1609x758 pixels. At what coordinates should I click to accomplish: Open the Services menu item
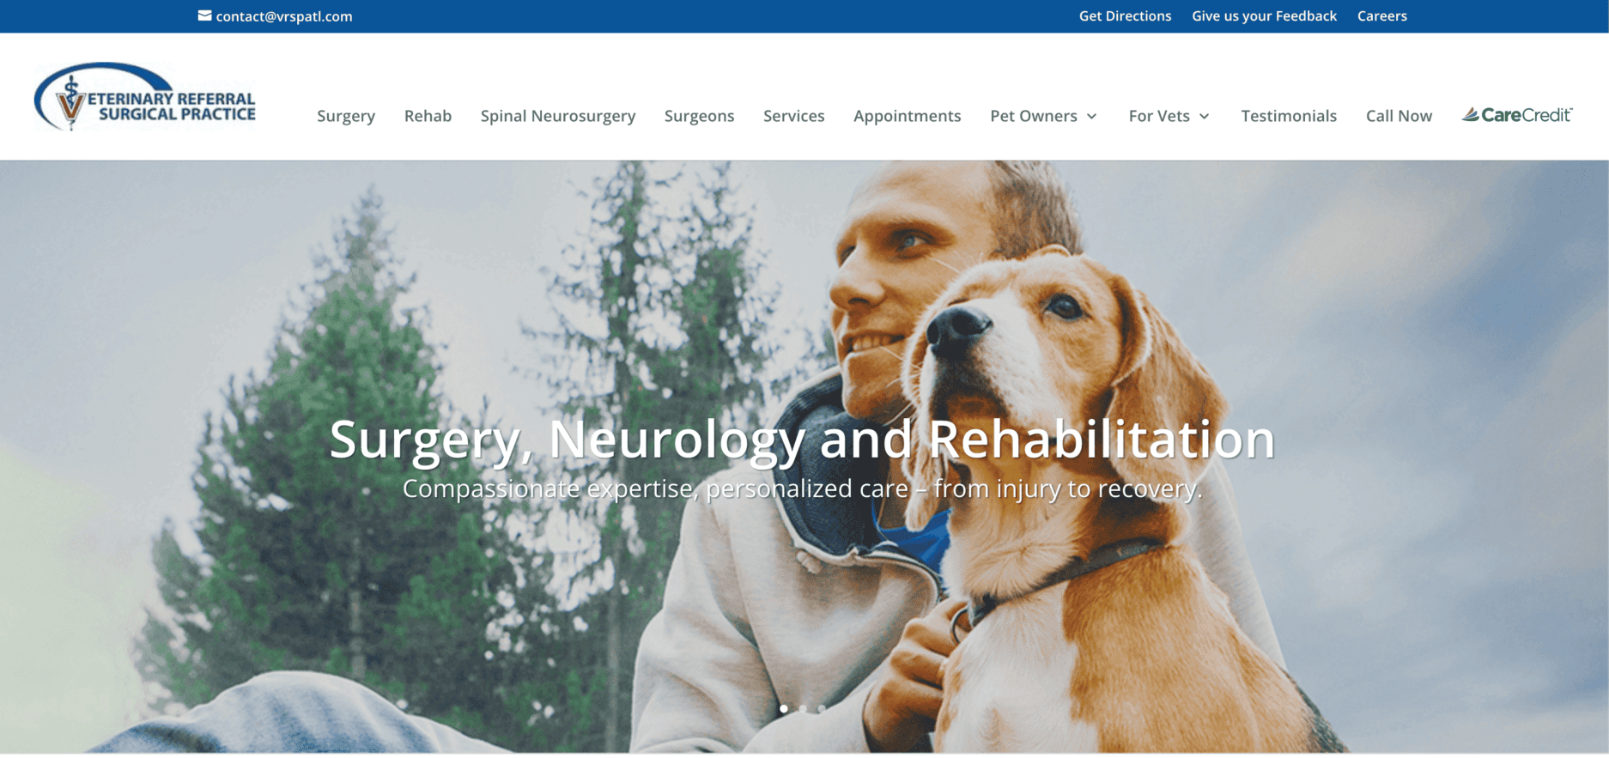click(793, 116)
